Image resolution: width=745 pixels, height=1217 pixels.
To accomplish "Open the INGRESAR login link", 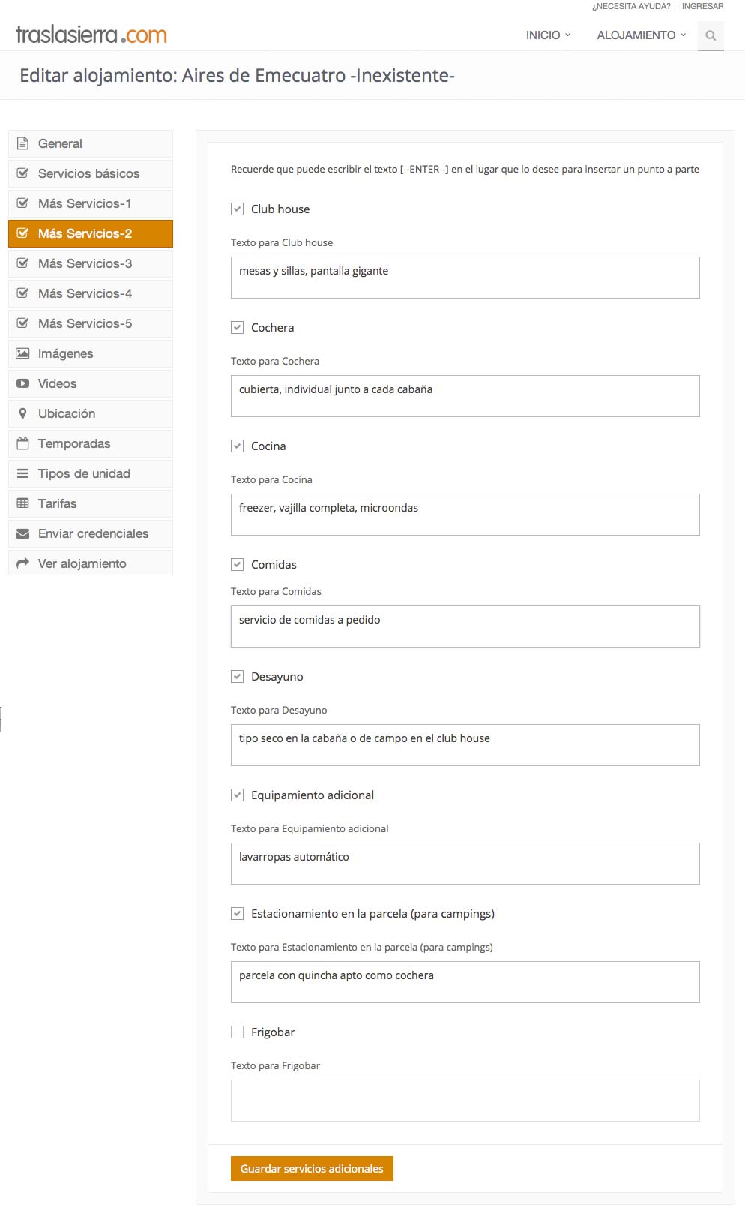I will pyautogui.click(x=702, y=6).
